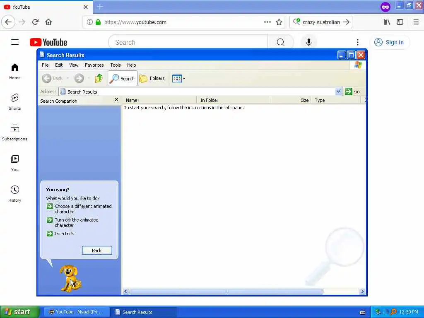
Task: Click Windows Start button
Action: point(19,312)
